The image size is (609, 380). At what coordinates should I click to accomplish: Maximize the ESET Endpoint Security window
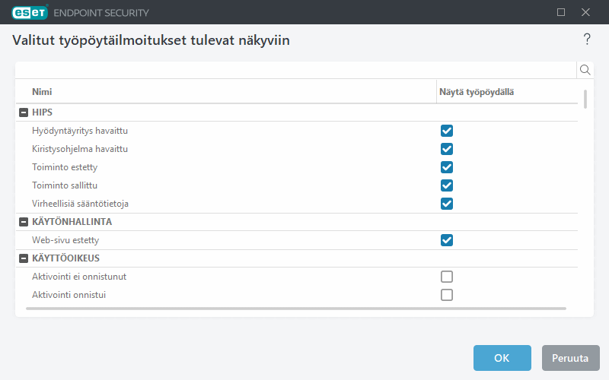561,12
